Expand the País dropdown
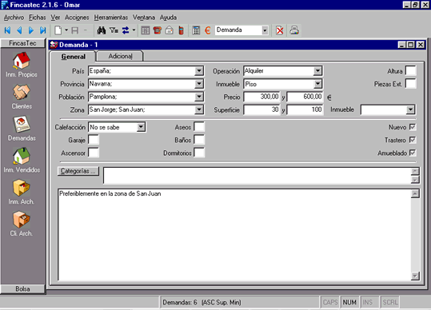The height and width of the screenshot is (310, 431). pos(199,71)
